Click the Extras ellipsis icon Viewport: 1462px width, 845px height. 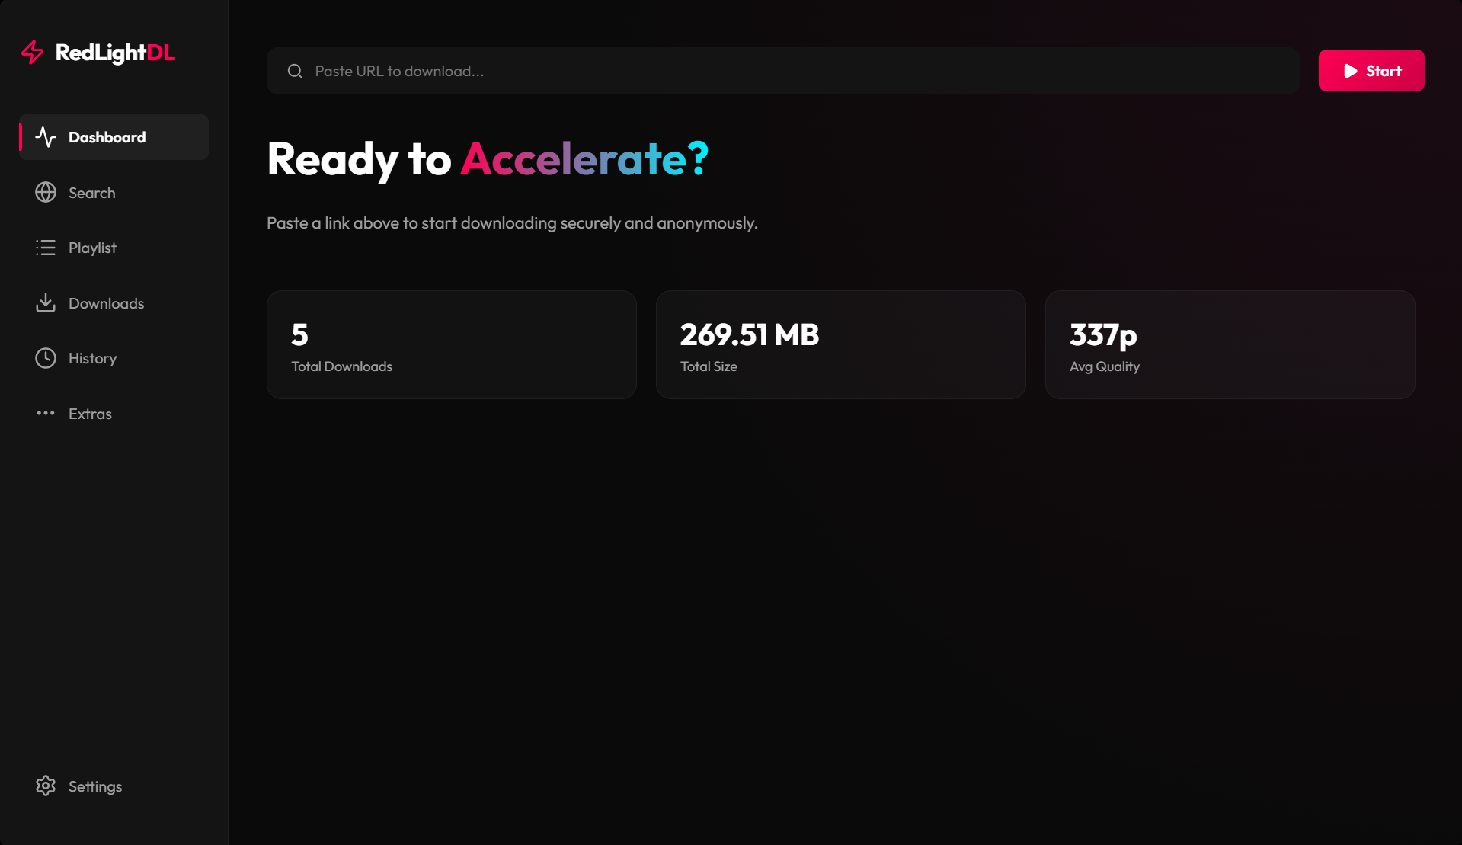pyautogui.click(x=46, y=413)
